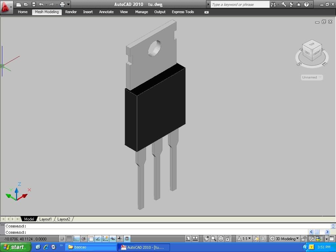Switch to the Render ribbon tab

tap(71, 12)
